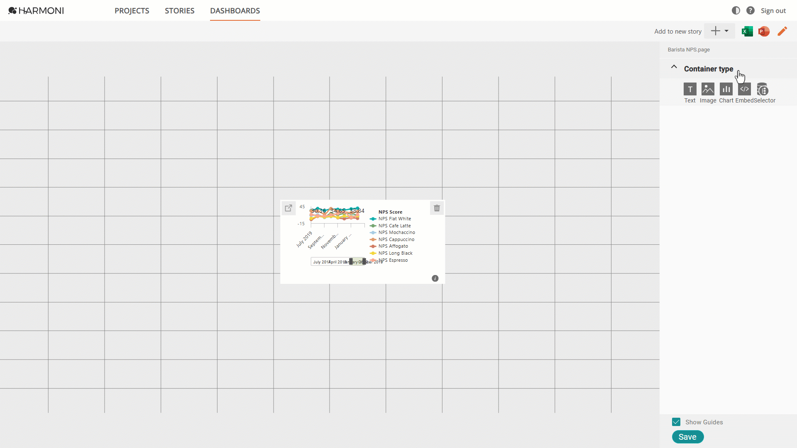Open the Projects menu
The height and width of the screenshot is (448, 797).
click(132, 11)
